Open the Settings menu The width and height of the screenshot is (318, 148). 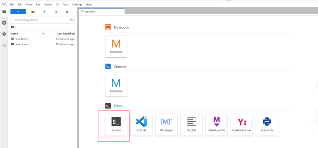[x=77, y=5]
